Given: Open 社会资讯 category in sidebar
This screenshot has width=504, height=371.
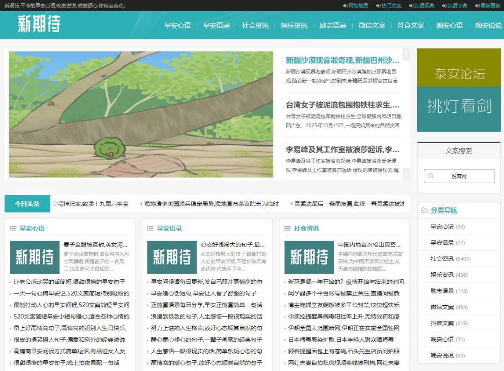Looking at the screenshot, I should pyautogui.click(x=442, y=258).
